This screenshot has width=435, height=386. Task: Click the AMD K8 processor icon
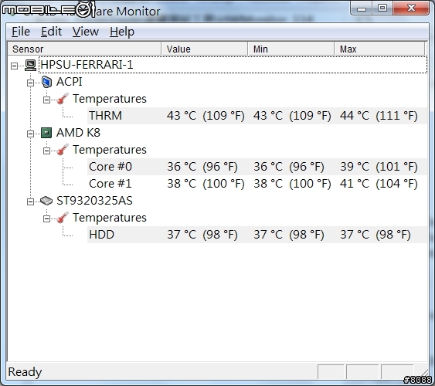(x=46, y=133)
